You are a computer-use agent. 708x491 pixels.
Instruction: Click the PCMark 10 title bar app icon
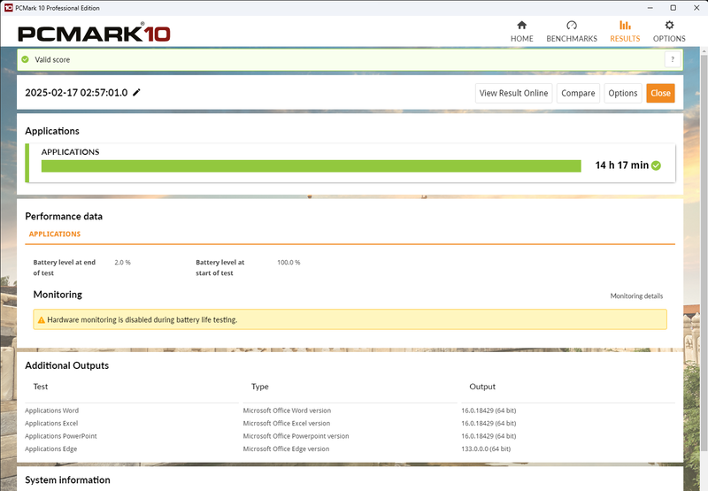click(9, 8)
